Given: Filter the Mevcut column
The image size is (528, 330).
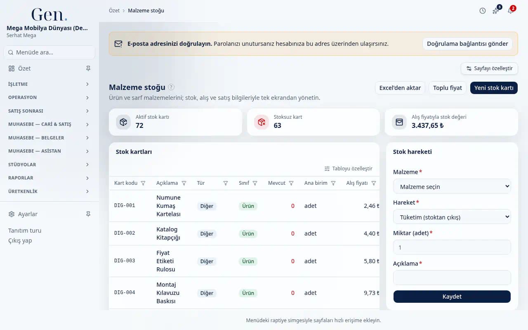Looking at the screenshot, I should click(x=291, y=183).
